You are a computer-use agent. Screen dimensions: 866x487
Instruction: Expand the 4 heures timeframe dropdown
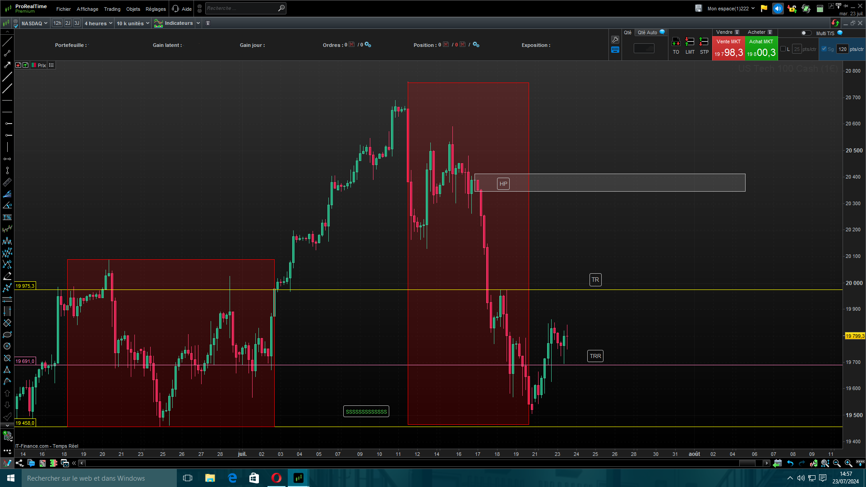[x=98, y=23]
